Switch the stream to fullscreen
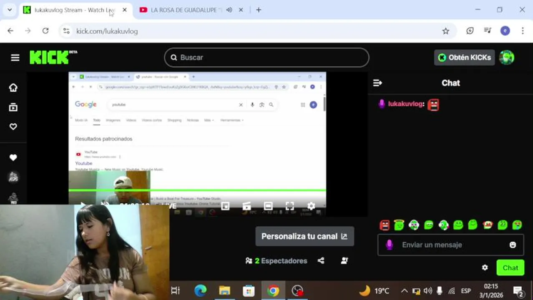Viewport: 533px width, 300px height. [290, 206]
